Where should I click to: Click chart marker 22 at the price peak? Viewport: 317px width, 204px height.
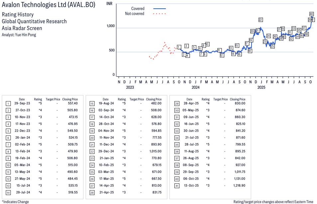point(261,20)
